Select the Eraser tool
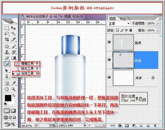Screen dimensions: 165x130 (7, 58)
